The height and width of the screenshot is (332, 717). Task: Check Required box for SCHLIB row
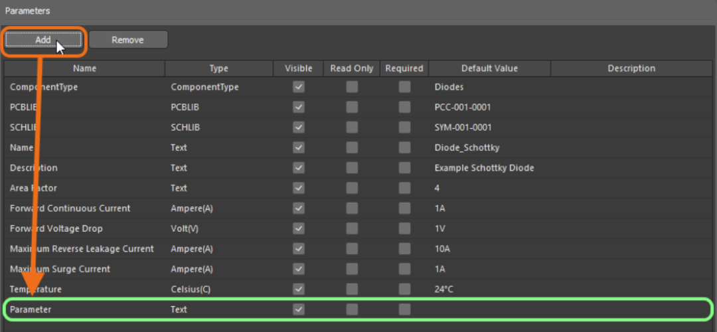404,127
